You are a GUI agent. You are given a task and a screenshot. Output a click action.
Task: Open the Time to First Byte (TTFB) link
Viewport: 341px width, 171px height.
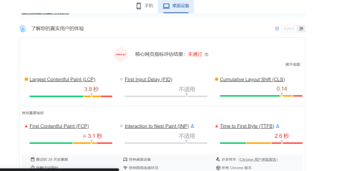(247, 126)
